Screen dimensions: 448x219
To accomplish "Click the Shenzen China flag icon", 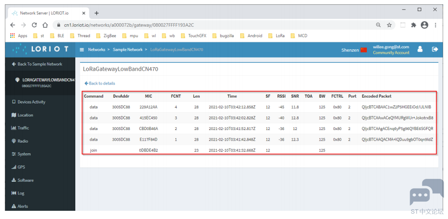I will (x=364, y=50).
